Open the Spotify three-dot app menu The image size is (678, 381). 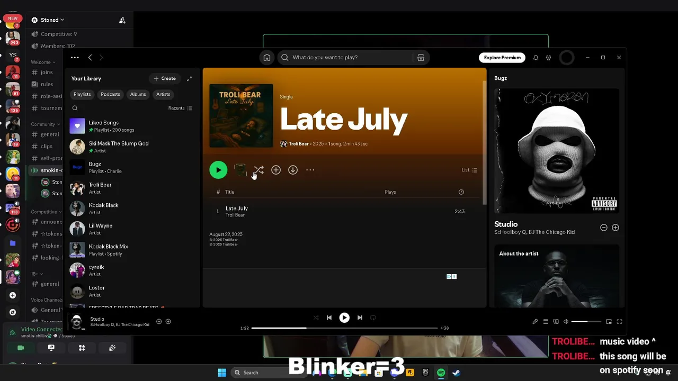pos(75,58)
